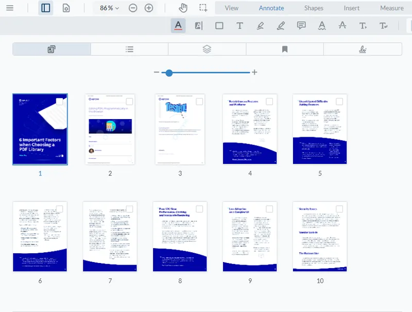The height and width of the screenshot is (312, 412).
Task: Select the strikeout text tool
Action: (342, 26)
